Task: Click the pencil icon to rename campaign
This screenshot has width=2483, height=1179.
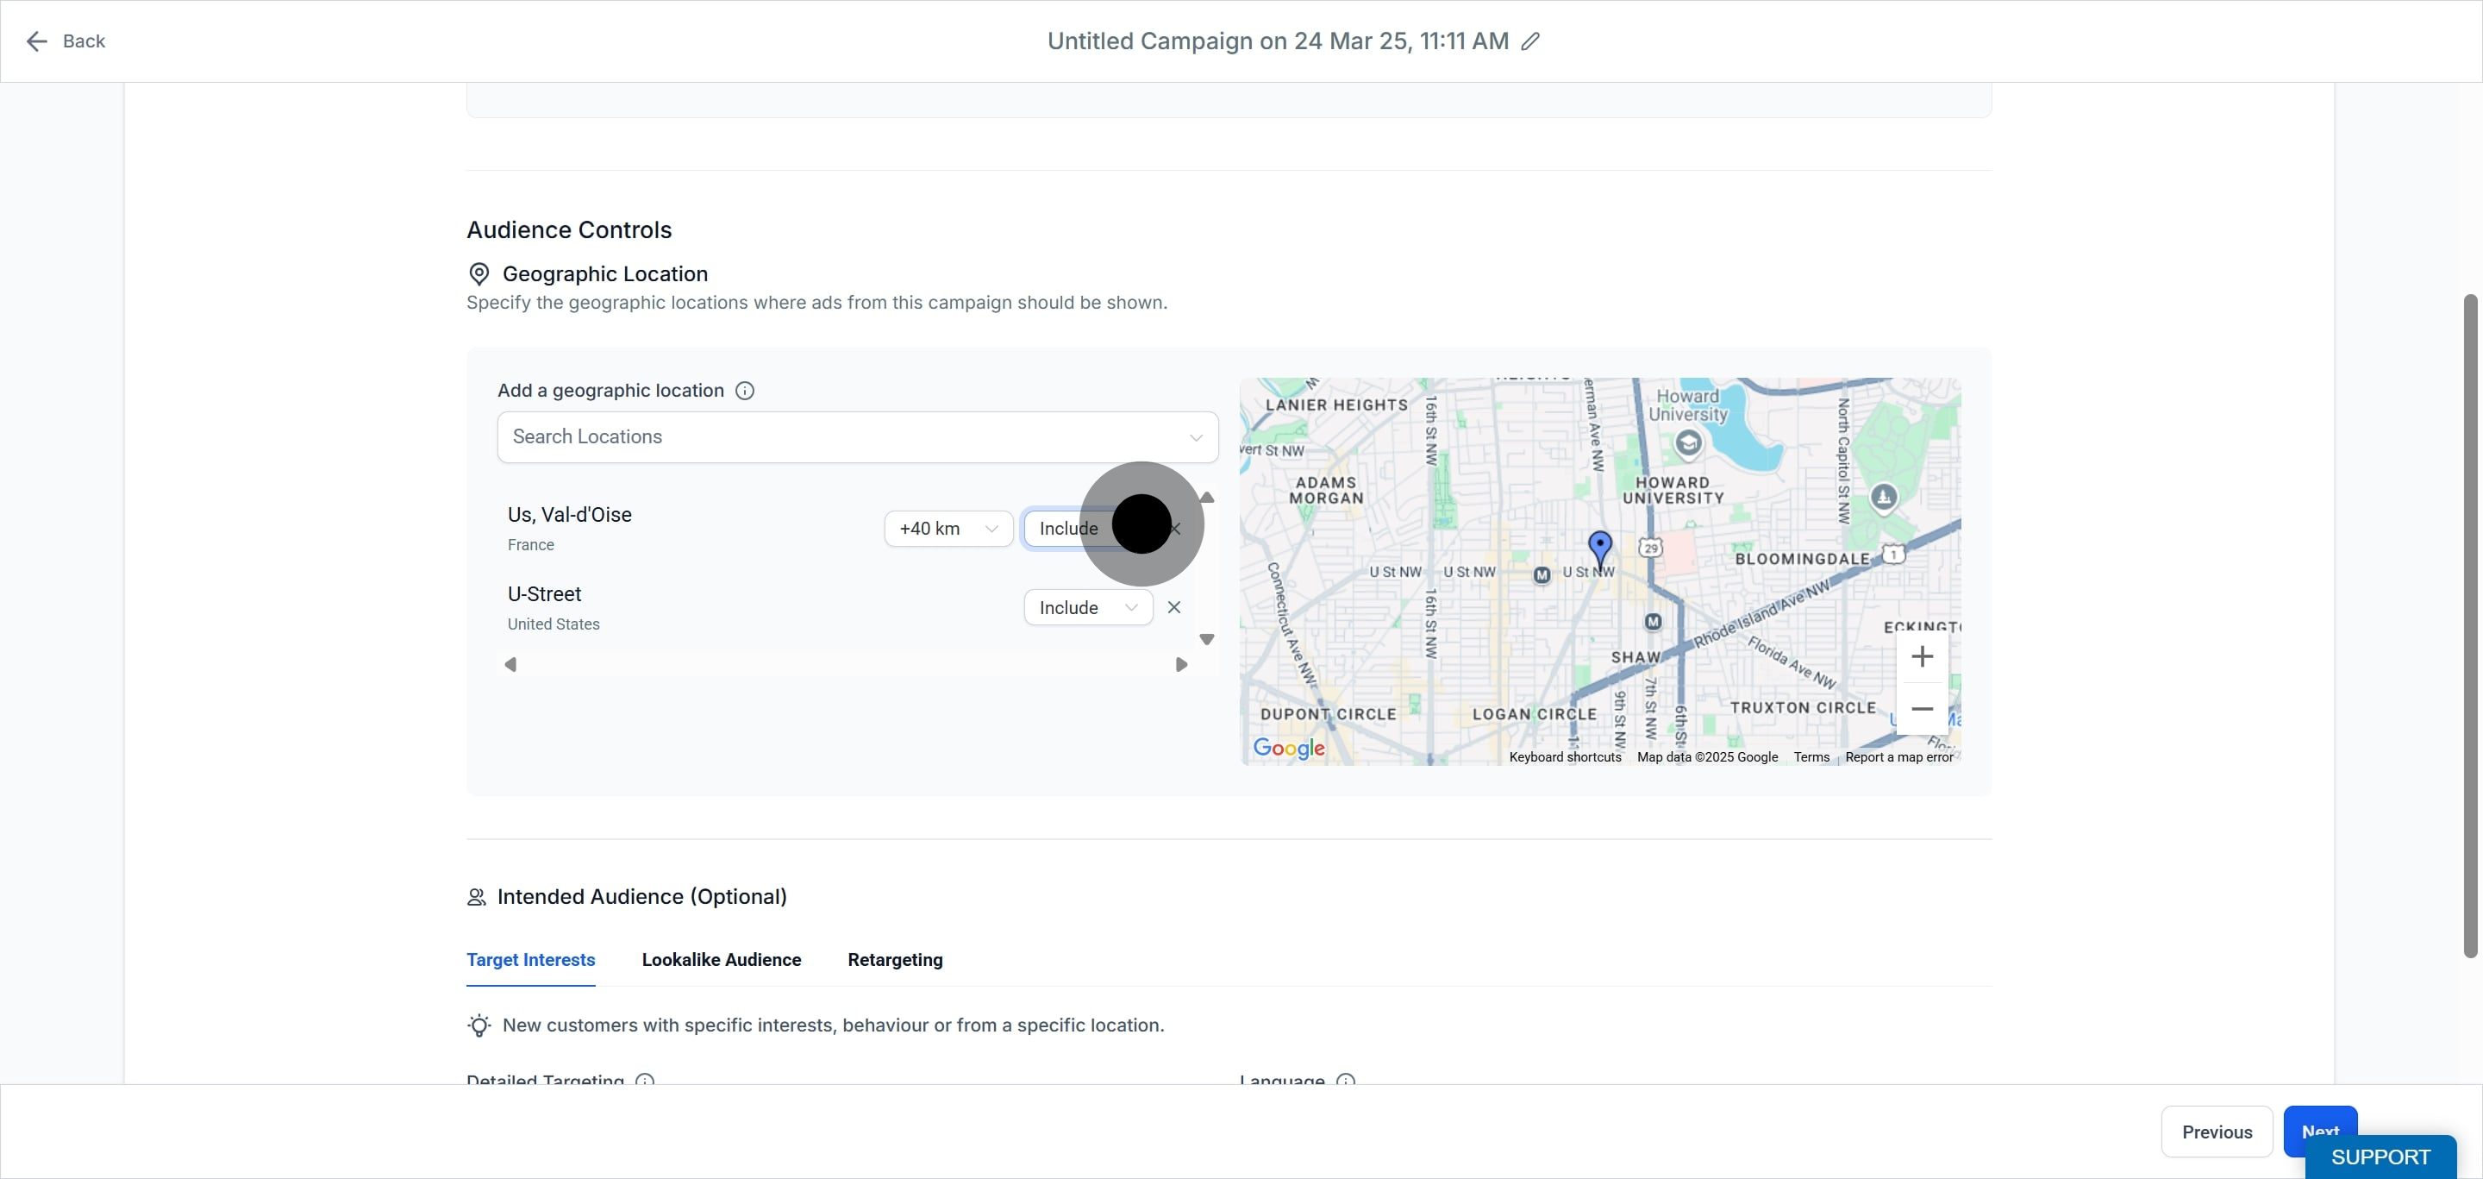Action: click(x=1529, y=41)
